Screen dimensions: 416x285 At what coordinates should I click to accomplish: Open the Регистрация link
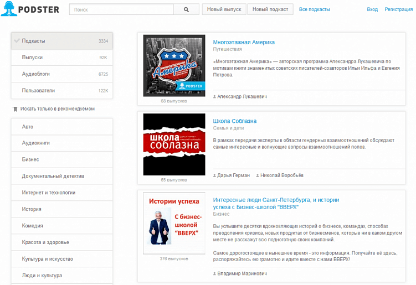(398, 9)
